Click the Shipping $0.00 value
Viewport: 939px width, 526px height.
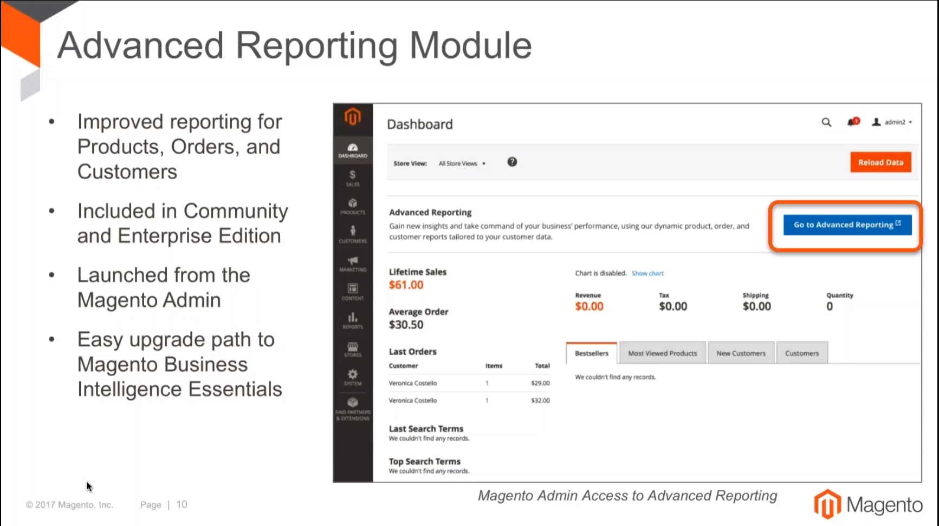[x=756, y=306]
